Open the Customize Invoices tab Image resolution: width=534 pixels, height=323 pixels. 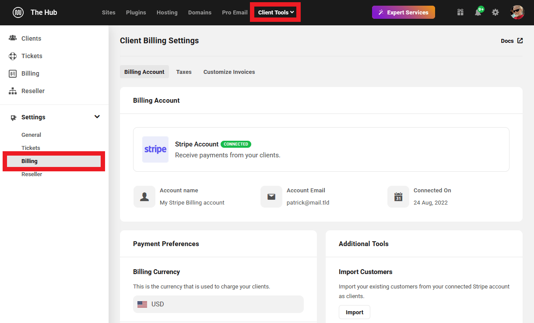(229, 72)
